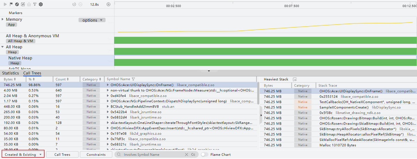Image resolution: width=417 pixels, height=159 pixels.
Task: Clear the Involves Symbol Name search field
Action: click(x=186, y=154)
